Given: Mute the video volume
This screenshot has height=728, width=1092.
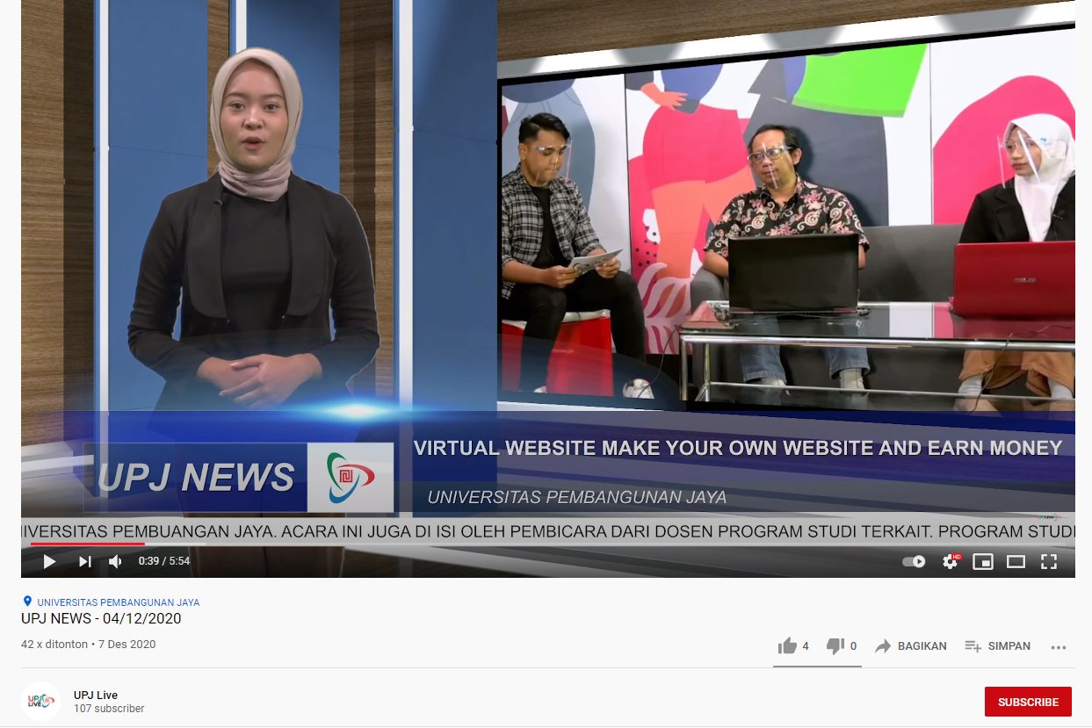Looking at the screenshot, I should click(x=116, y=561).
